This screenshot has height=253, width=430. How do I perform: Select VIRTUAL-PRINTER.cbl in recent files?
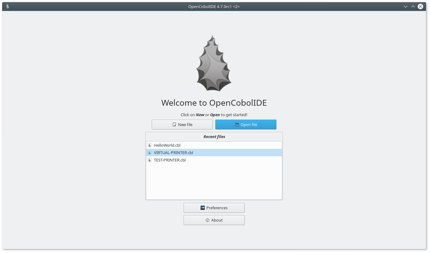click(x=214, y=153)
